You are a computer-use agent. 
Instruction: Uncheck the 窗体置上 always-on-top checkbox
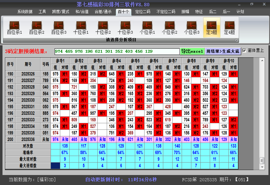(x=244, y=51)
